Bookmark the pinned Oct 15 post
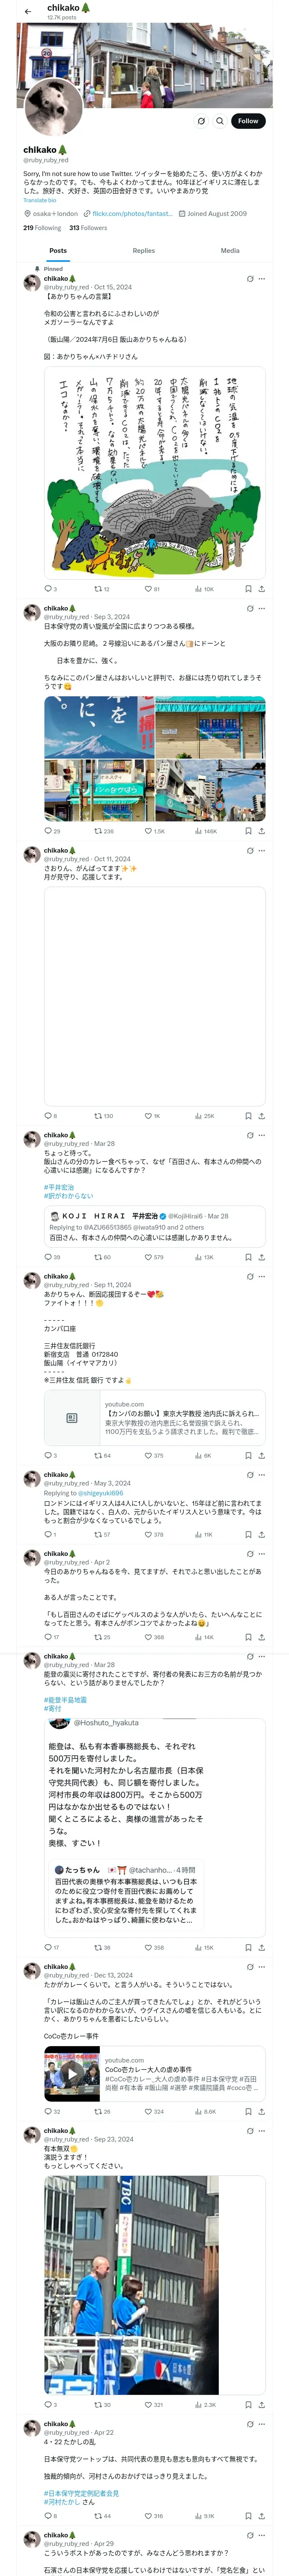289x2576 pixels. [248, 589]
